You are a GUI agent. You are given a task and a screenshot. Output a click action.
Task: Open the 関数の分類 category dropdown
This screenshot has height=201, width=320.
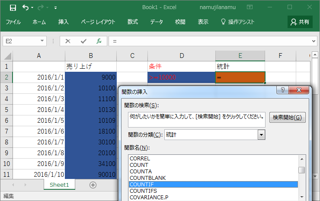point(261,135)
